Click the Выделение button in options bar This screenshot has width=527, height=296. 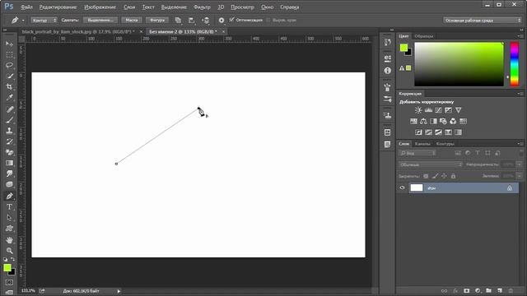(x=100, y=20)
